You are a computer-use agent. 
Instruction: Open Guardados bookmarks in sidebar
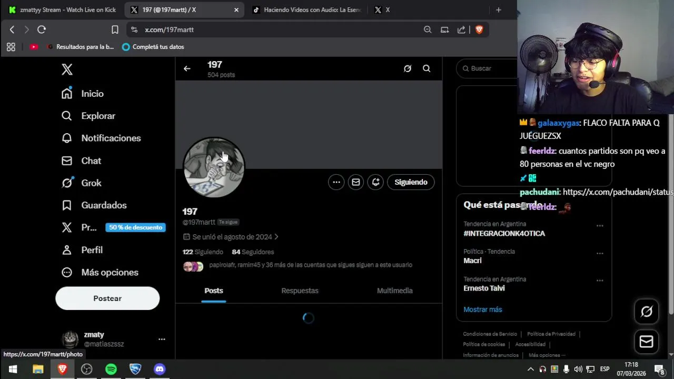click(x=94, y=205)
